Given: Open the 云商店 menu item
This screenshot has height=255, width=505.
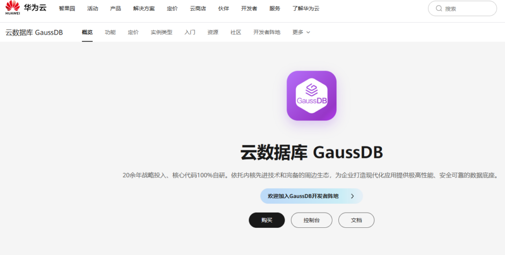Looking at the screenshot, I should coord(198,9).
